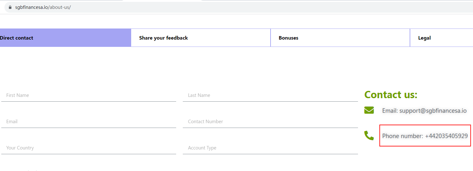This screenshot has height=171, width=473.
Task: Click the 'Contact us:' heading
Action: pos(391,95)
